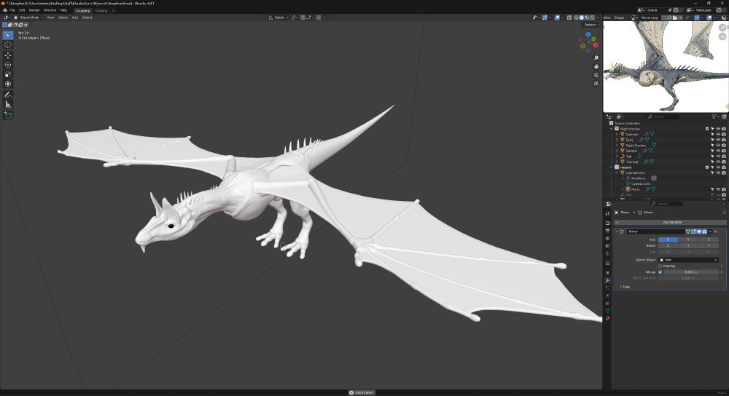Clear the Mirror Object field
Viewport: 729px width, 396px height.
[x=716, y=260]
